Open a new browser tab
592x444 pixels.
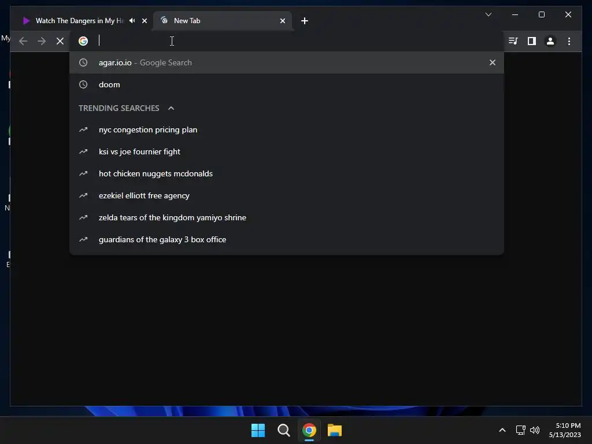(x=305, y=21)
